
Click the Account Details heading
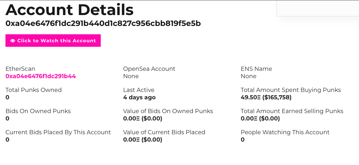[69, 10]
